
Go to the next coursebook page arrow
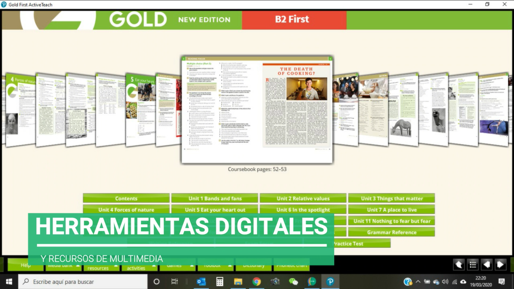coord(500,265)
